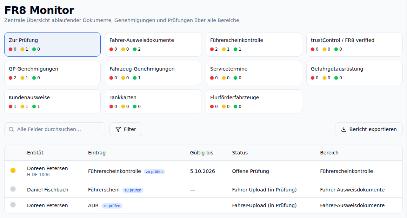This screenshot has height=218, width=407.
Task: Click yellow status dot of Doreen Petersen H-DE 1006
Action: pyautogui.click(x=13, y=170)
